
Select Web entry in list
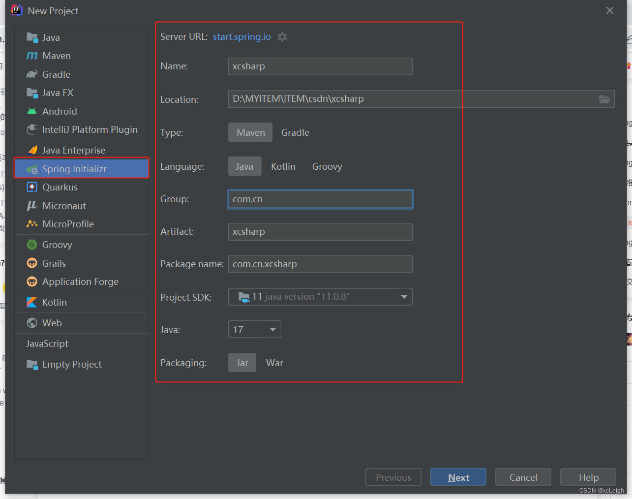tap(82, 323)
